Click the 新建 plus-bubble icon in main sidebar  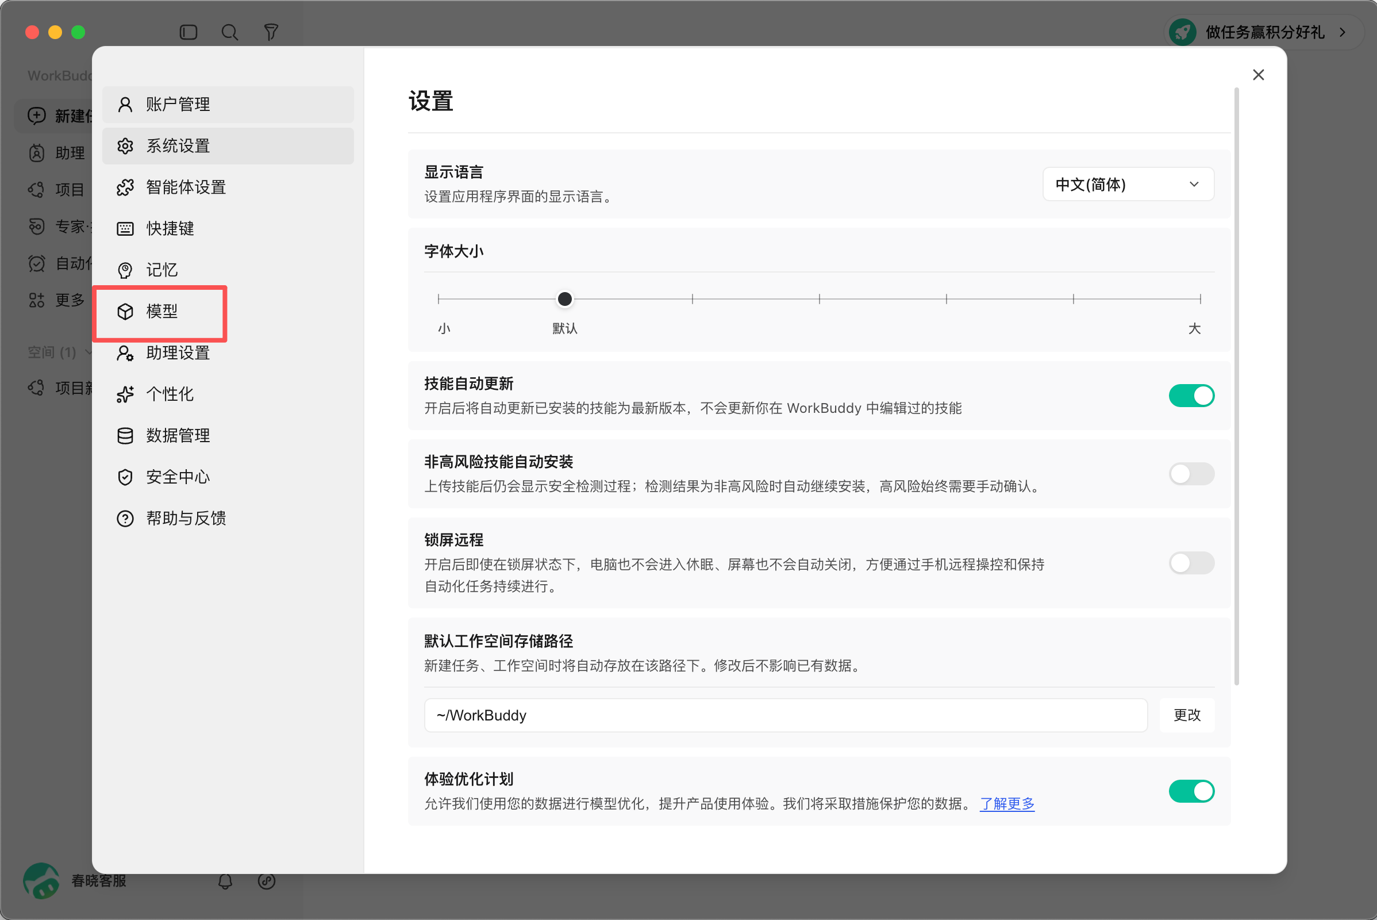tap(36, 116)
